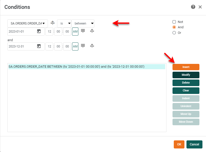Screen dimensions: 206x152
Task: Click the prompt icon at end of second time row
Action: (x=92, y=46)
